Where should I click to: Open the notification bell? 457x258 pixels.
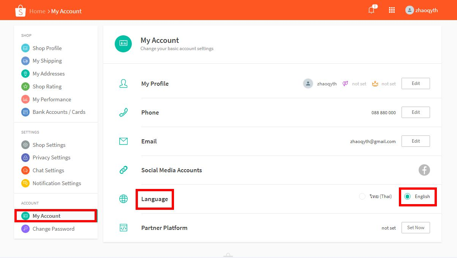click(x=371, y=10)
